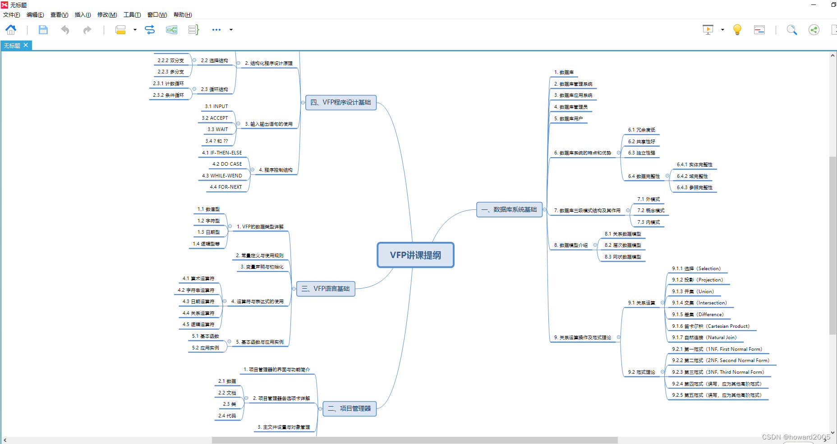Select topic 2. 数据库管理系统
This screenshot has height=444, width=837.
[x=573, y=84]
